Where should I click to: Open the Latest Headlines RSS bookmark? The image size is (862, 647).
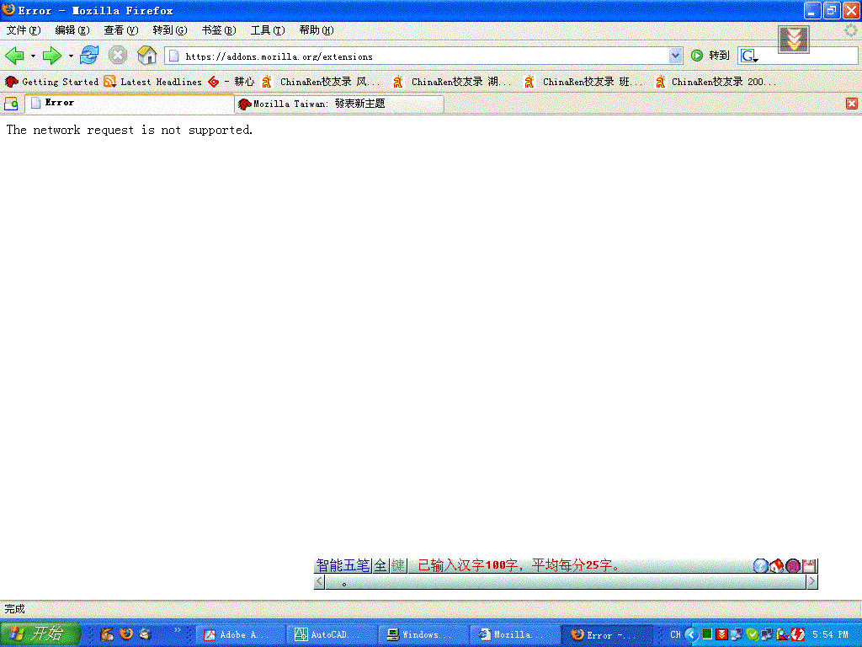[x=153, y=82]
